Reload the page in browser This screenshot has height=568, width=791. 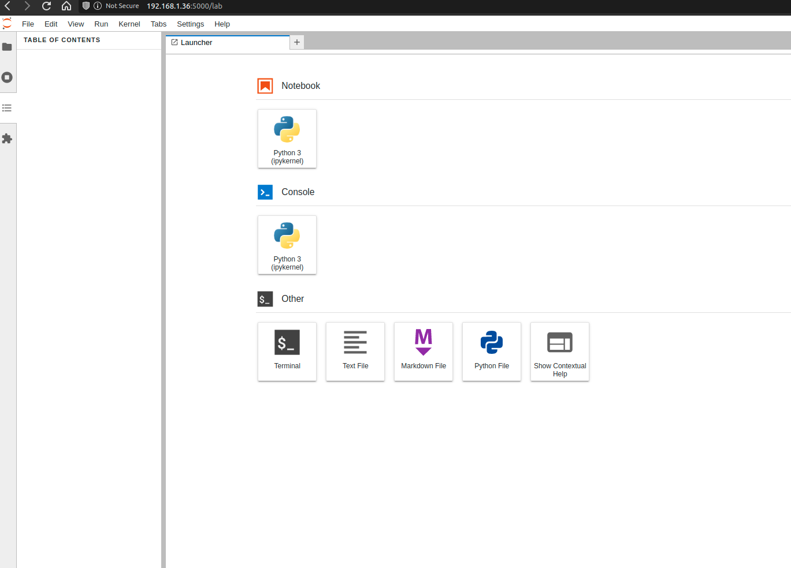click(47, 6)
